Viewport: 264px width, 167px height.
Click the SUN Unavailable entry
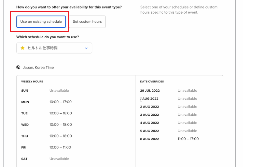(59, 91)
